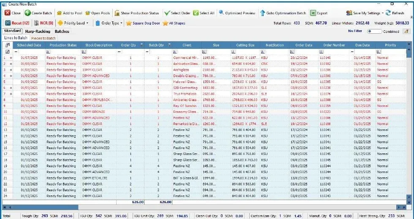This screenshot has width=414, height=219.
Task: Click the Export spreadsheet icon
Action: pyautogui.click(x=313, y=13)
